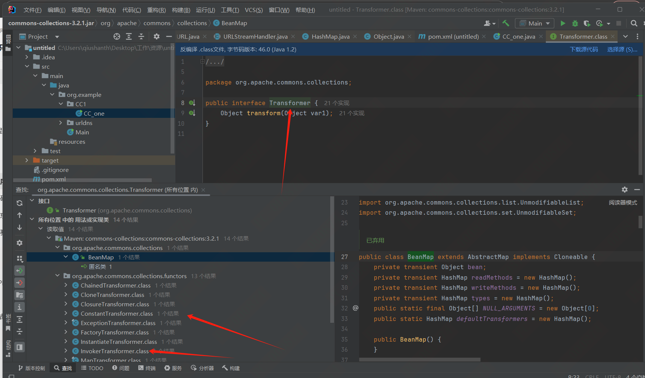Click horizontal scrollbar in preview code pane
Screen dimensions: 645x378
(419, 360)
